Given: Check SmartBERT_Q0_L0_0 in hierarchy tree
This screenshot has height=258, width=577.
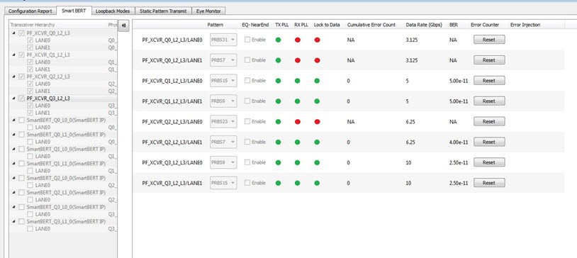Looking at the screenshot, I should coord(21,120).
